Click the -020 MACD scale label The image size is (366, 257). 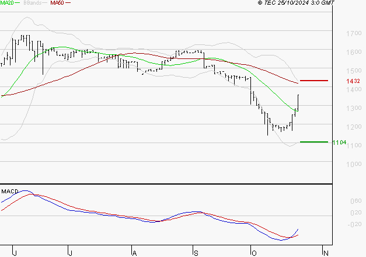(x=355, y=224)
